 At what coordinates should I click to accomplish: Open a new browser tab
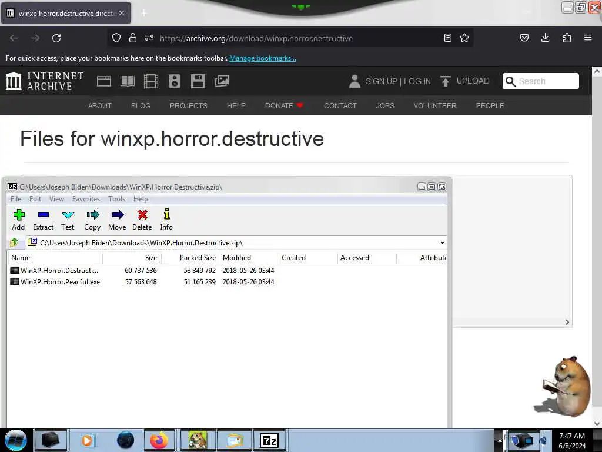click(144, 13)
